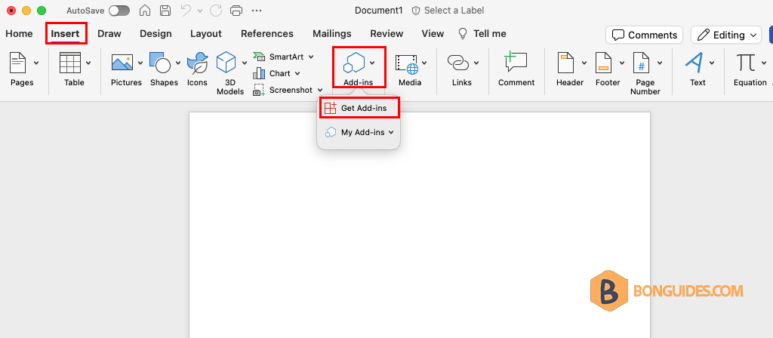Click the Text letter A icon

694,63
